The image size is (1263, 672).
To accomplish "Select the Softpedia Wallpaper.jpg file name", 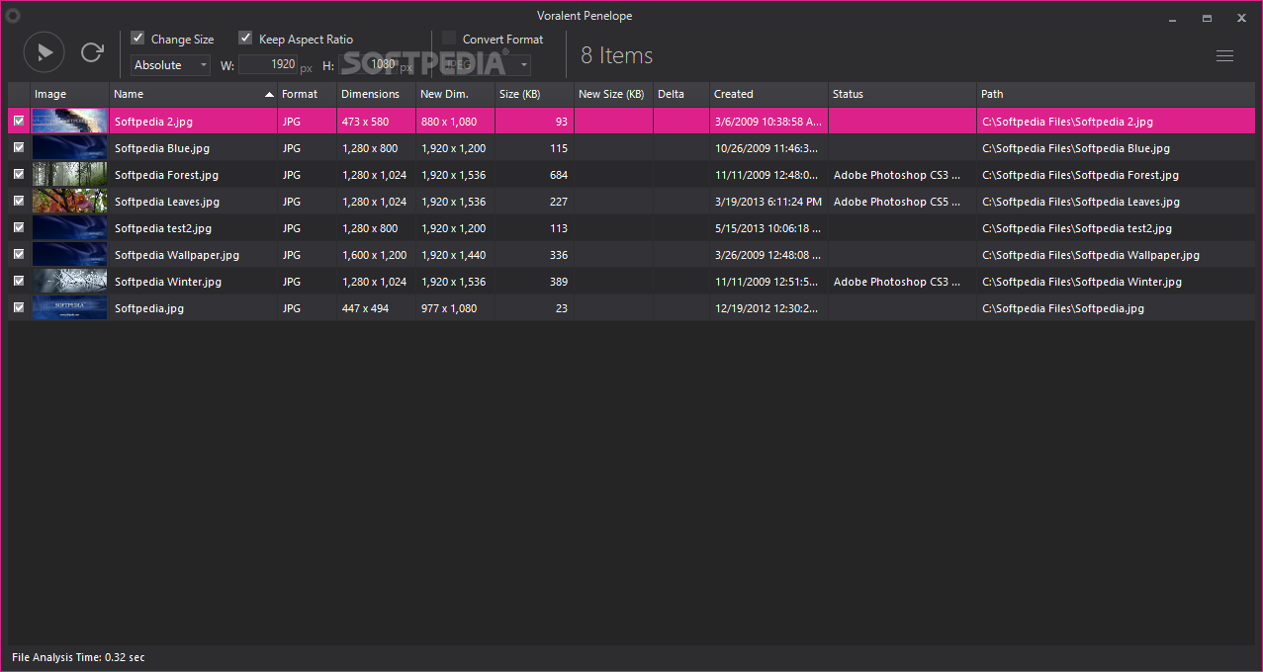I will [x=177, y=255].
